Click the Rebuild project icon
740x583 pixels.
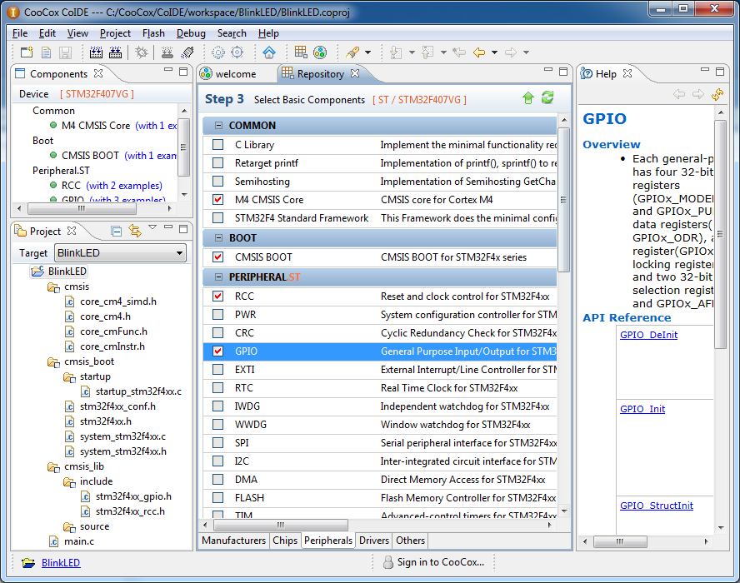click(x=115, y=52)
